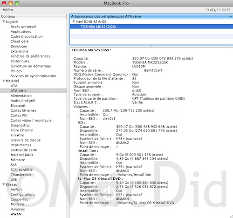The width and height of the screenshot is (233, 218).
Task: Select Configurations network entry
Action: 23,194
